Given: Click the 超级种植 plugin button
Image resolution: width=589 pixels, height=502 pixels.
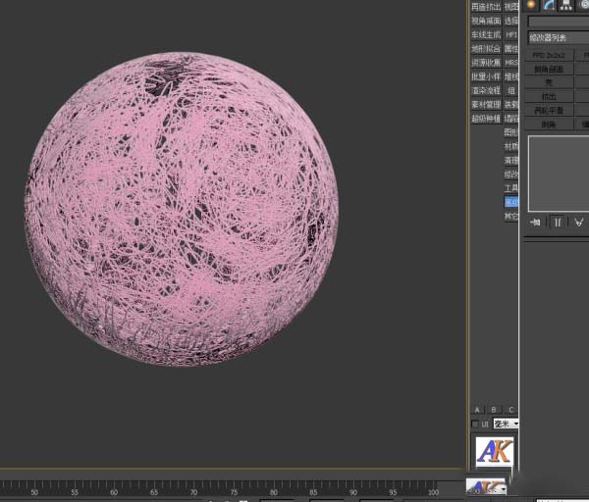Looking at the screenshot, I should pos(486,119).
